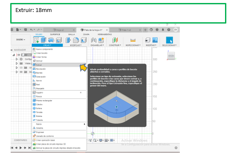The image size is (234, 161).
Task: Switch to the CHAPA ribbon tab
Action: (86, 34)
